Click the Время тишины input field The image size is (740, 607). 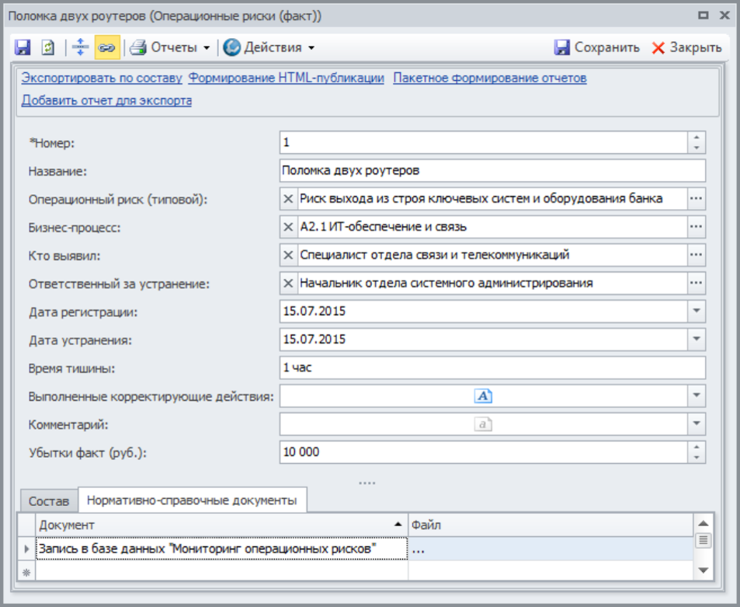click(492, 368)
